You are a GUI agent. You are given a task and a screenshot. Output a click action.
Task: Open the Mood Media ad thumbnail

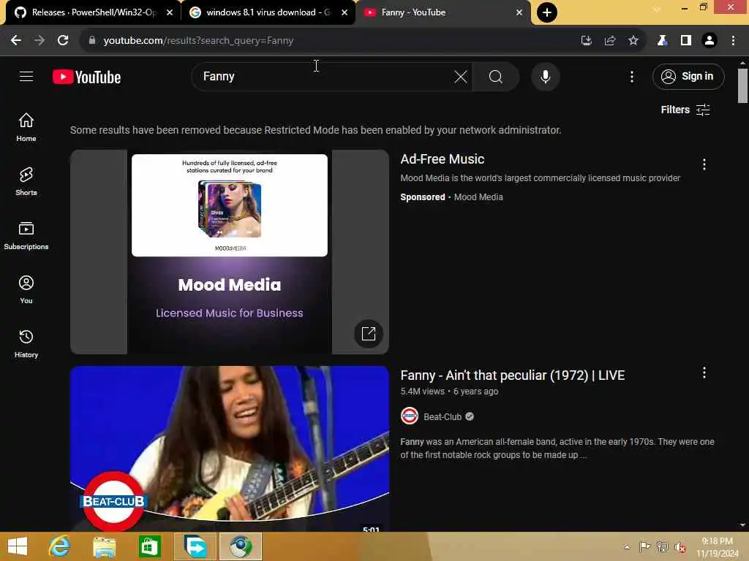coord(229,252)
